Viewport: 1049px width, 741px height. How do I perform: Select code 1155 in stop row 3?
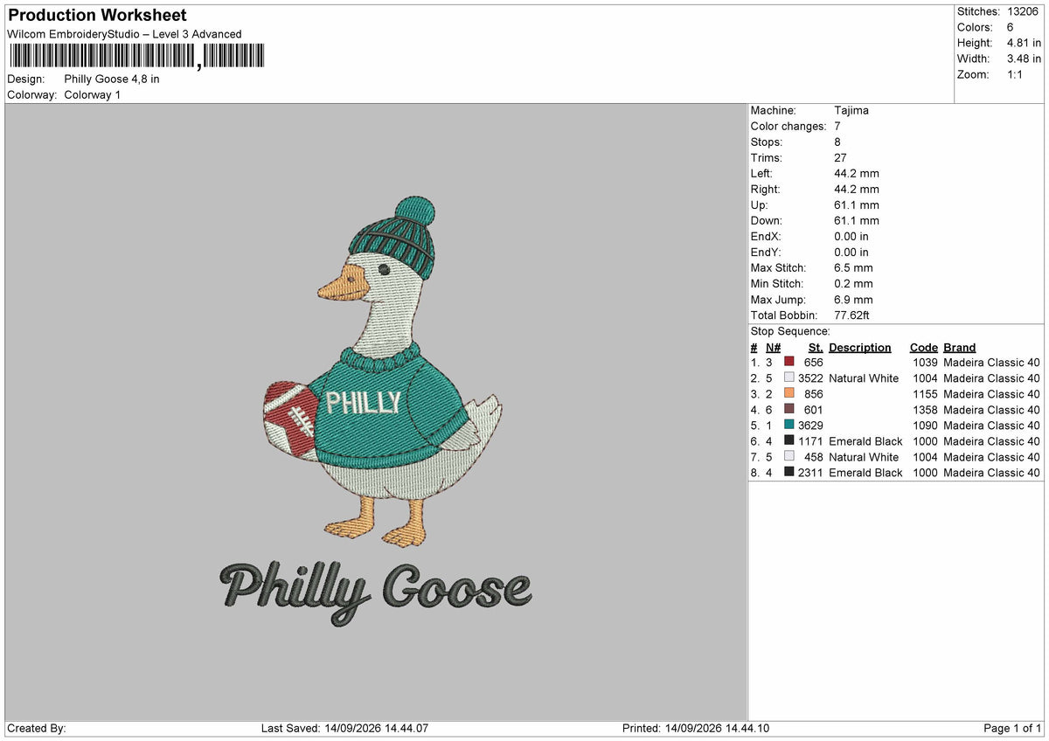coord(925,394)
